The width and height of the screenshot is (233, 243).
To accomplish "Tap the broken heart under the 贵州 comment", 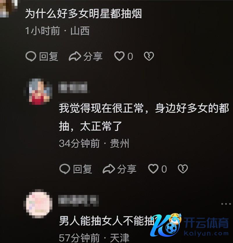I will coord(183,169).
